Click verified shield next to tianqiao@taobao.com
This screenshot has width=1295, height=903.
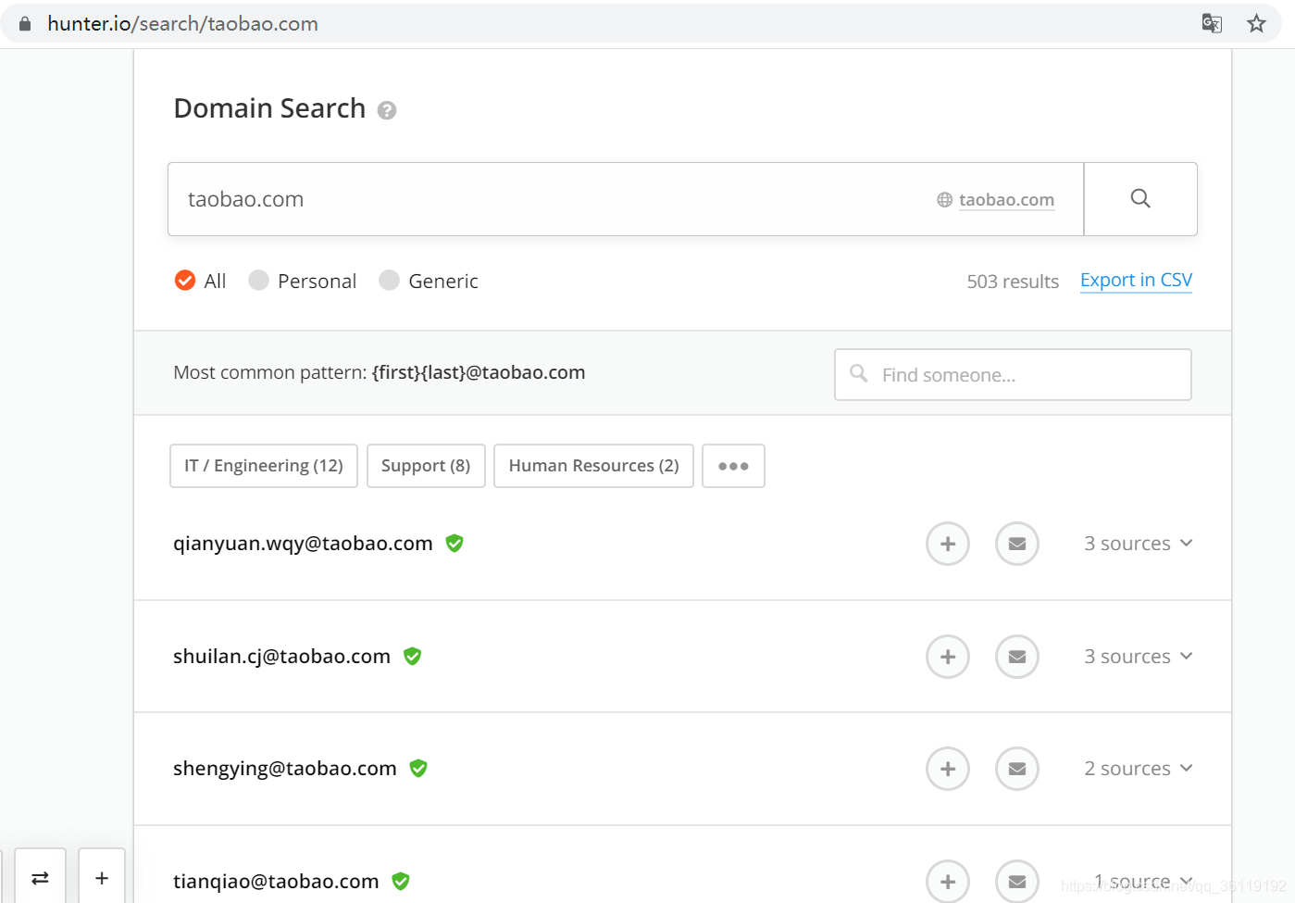(401, 882)
